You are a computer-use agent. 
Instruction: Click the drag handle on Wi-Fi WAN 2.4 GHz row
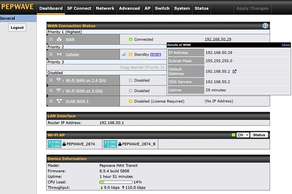click(x=51, y=80)
